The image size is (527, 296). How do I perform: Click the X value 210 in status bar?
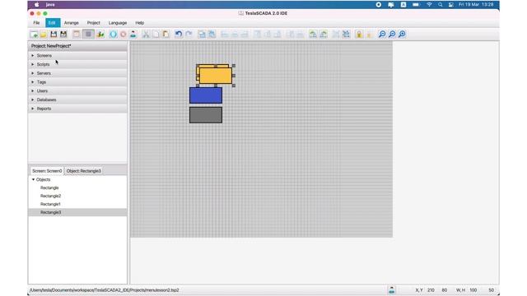[431, 290]
